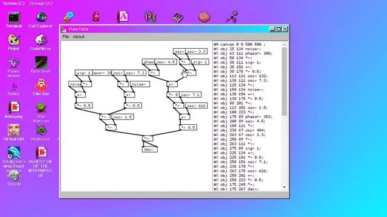This screenshot has width=387, height=217.
Task: Click the code panel scrollbar thumb
Action: pos(284,81)
